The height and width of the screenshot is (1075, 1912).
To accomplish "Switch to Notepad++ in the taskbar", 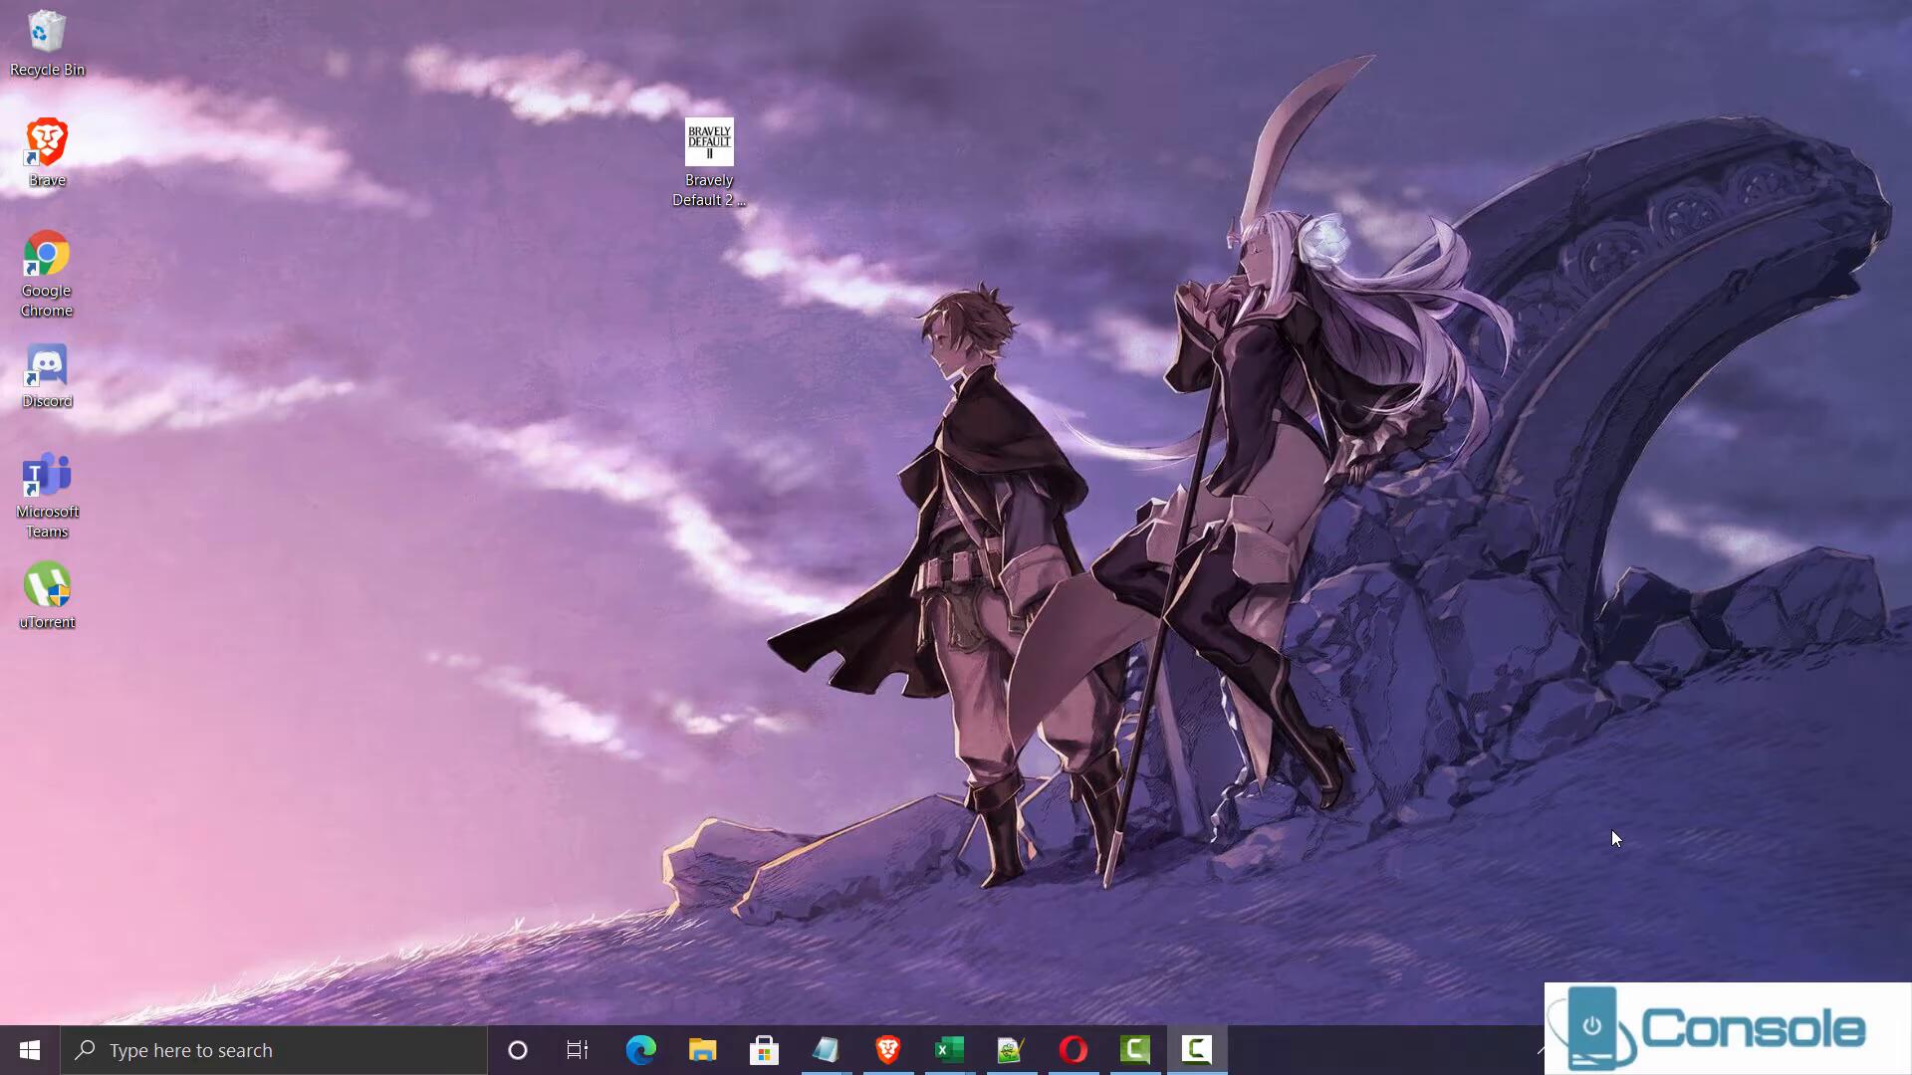I will (1011, 1050).
